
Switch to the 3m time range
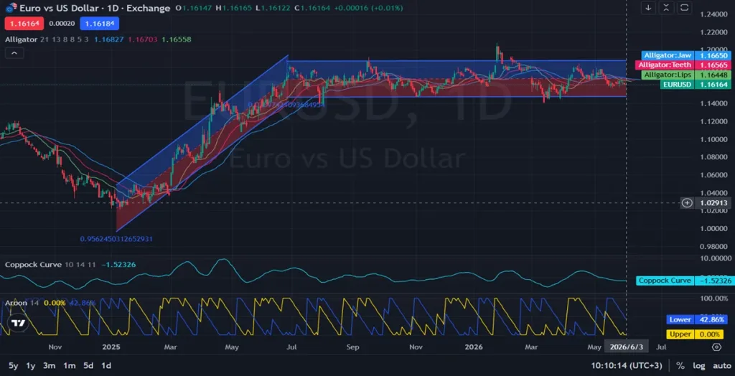(50, 366)
